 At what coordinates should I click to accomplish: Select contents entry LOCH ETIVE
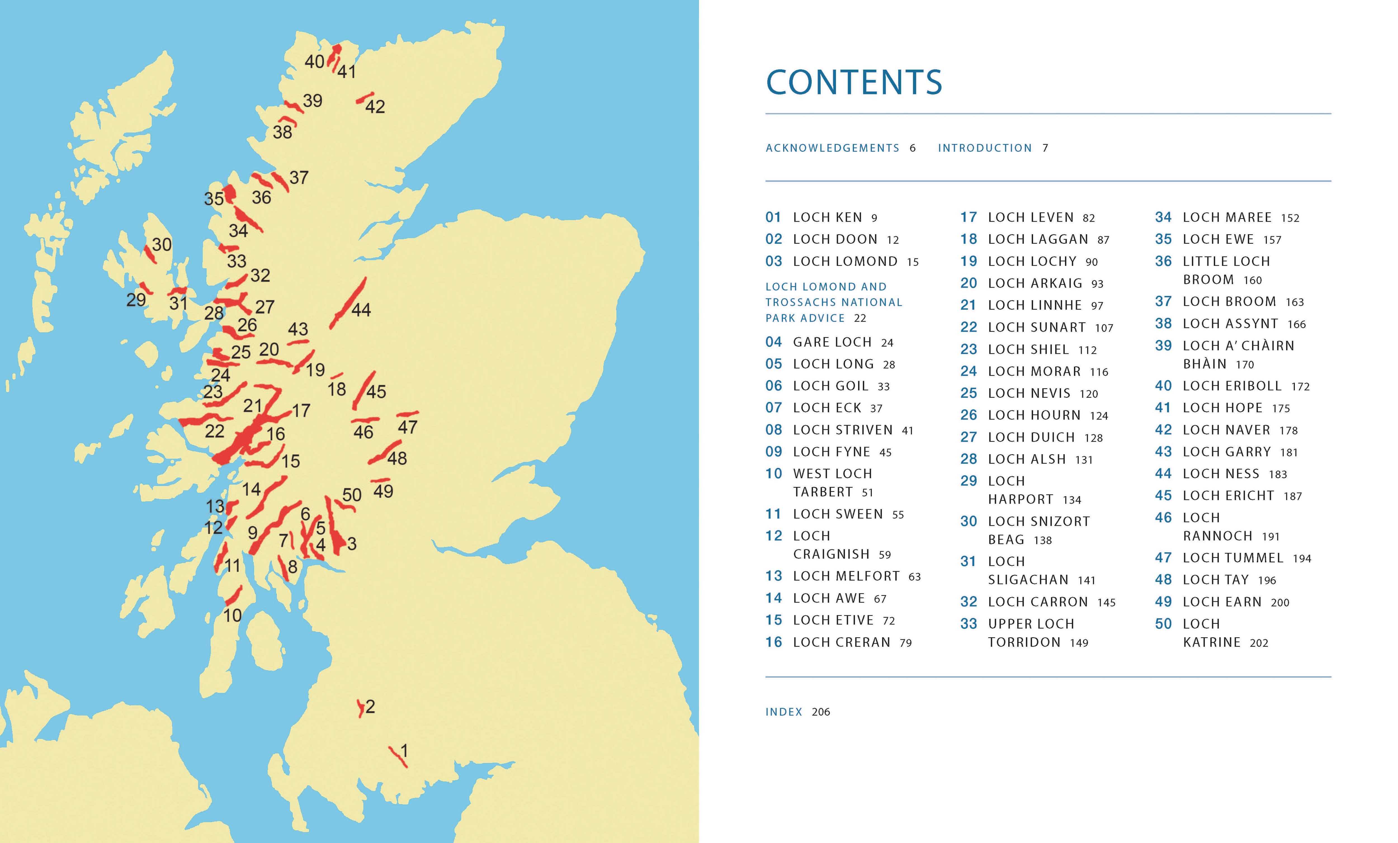830,620
